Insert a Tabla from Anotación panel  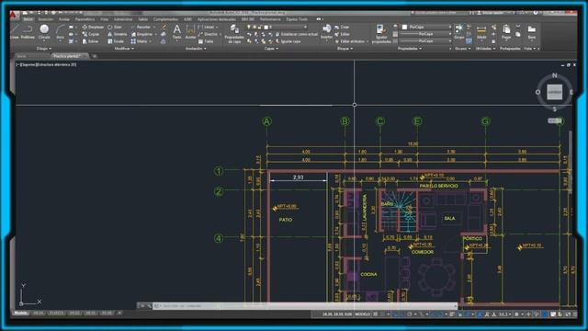[x=206, y=41]
